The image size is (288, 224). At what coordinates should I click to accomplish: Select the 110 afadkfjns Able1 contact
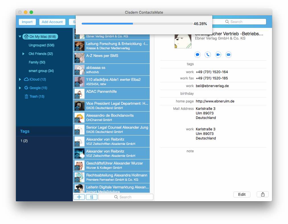(112, 82)
